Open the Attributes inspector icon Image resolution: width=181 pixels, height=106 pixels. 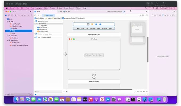[163, 15]
